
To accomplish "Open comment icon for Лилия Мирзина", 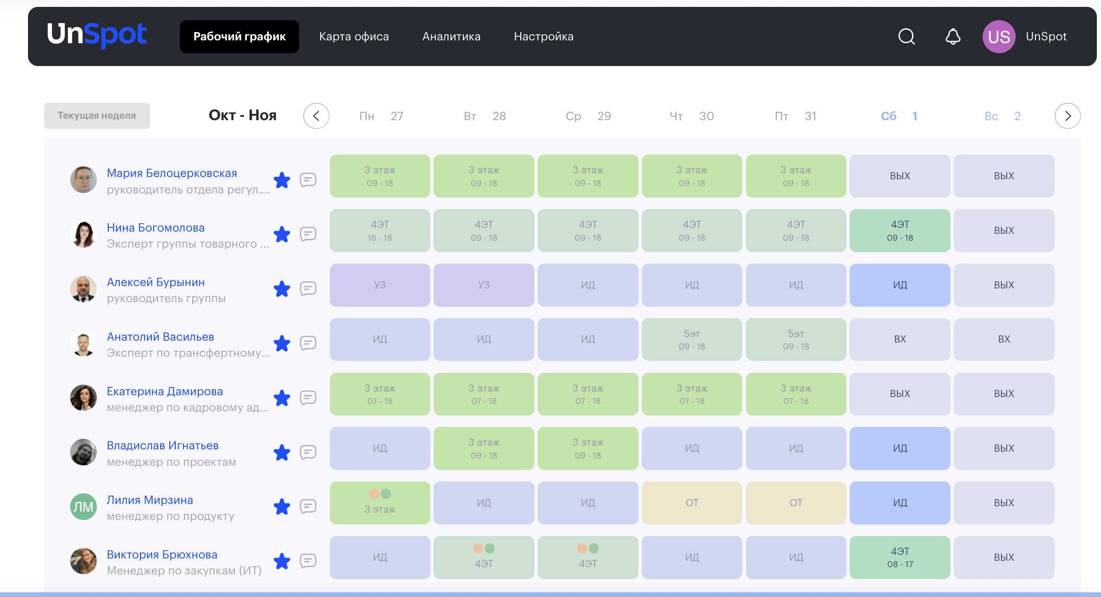I will tap(308, 507).
